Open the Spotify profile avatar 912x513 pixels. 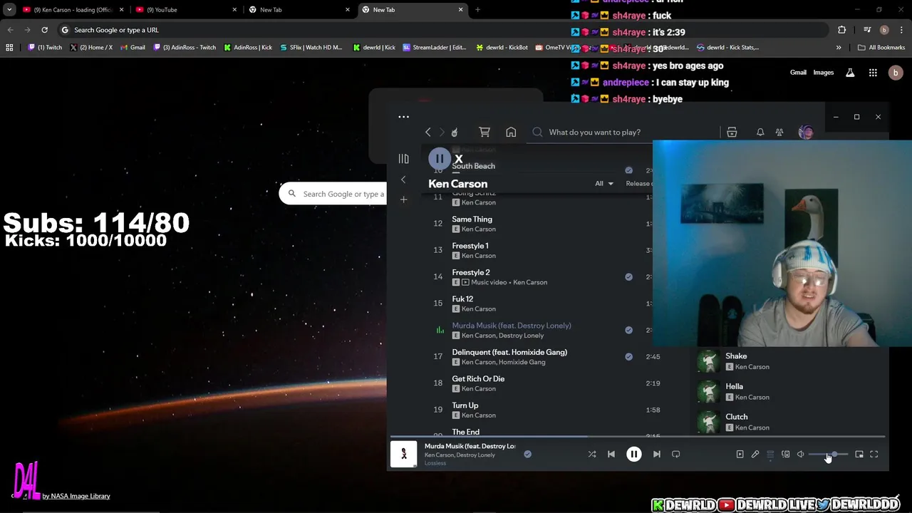(806, 132)
